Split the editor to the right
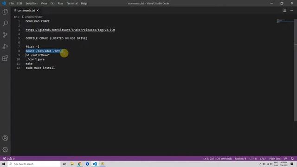297x167 pixels. click(284, 10)
